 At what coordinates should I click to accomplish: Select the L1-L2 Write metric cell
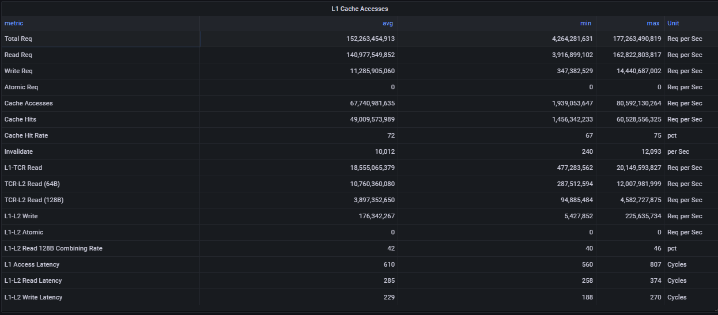tap(101, 216)
